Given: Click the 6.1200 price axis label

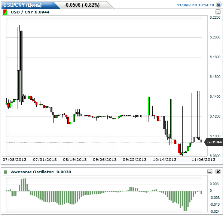Looking at the screenshot, I should point(215,116).
